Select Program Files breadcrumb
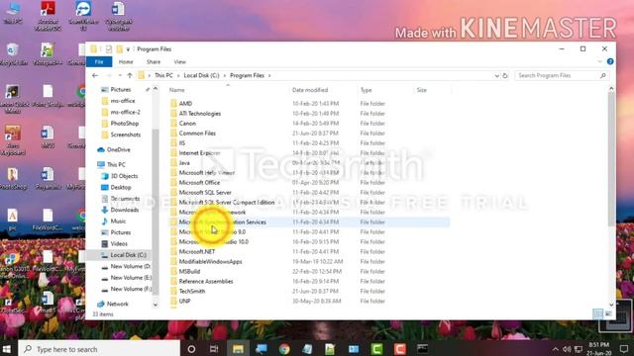634x356 pixels. coord(247,75)
